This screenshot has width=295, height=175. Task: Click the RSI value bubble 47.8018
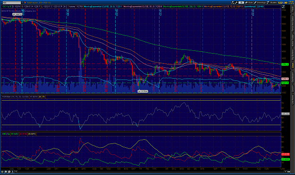tap(285, 114)
